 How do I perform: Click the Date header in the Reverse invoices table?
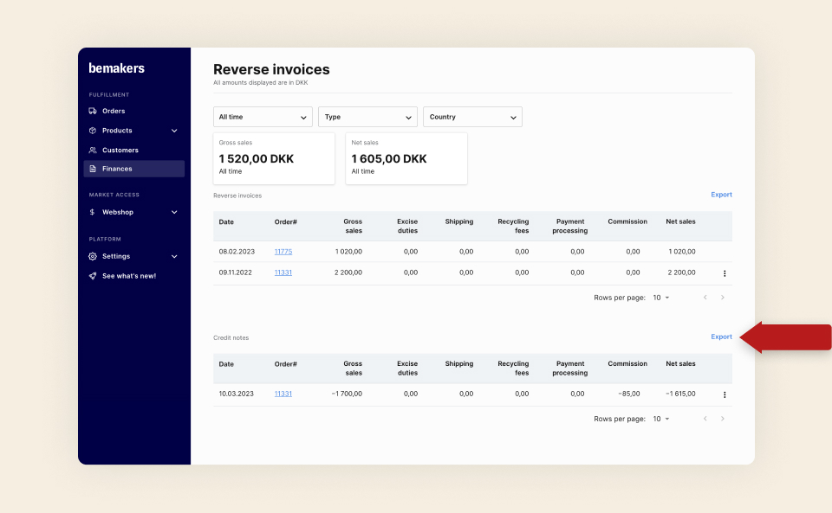(226, 222)
